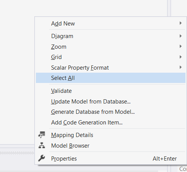Expand Scalar Property Format submenu arrow
The width and height of the screenshot is (187, 172).
(181, 67)
